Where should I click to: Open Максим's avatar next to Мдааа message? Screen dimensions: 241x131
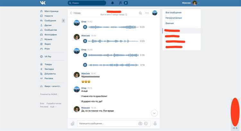(77, 75)
